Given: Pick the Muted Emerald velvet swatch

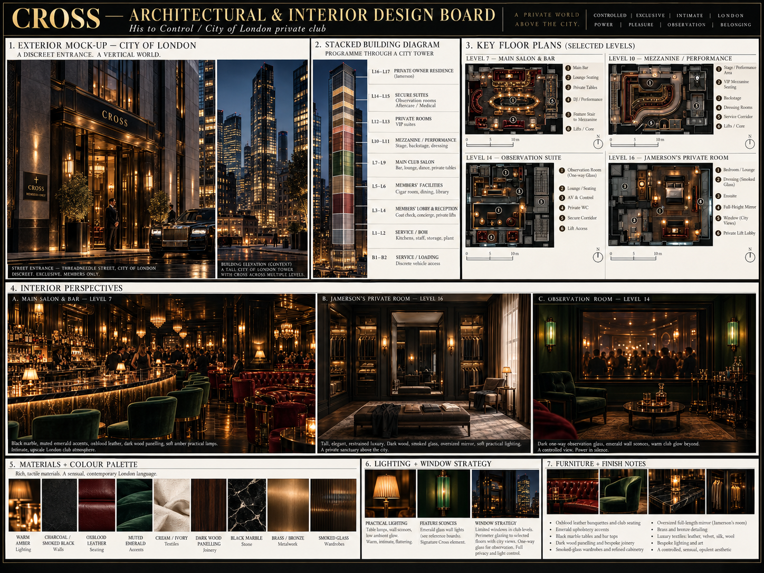Looking at the screenshot, I should [x=135, y=505].
